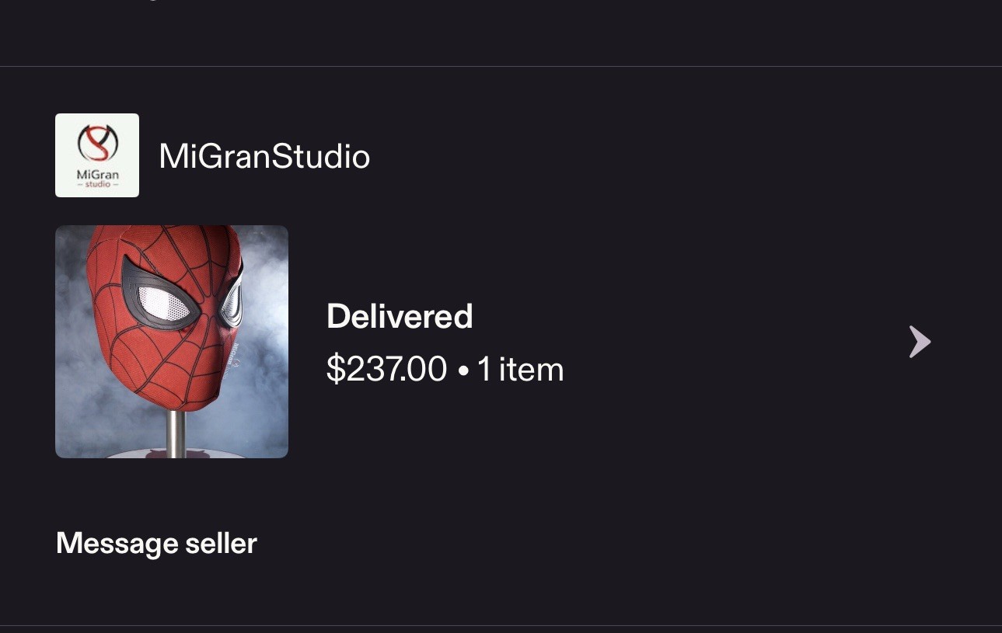Tap the word "seller" in Message seller
1002x633 pixels.
click(x=221, y=543)
